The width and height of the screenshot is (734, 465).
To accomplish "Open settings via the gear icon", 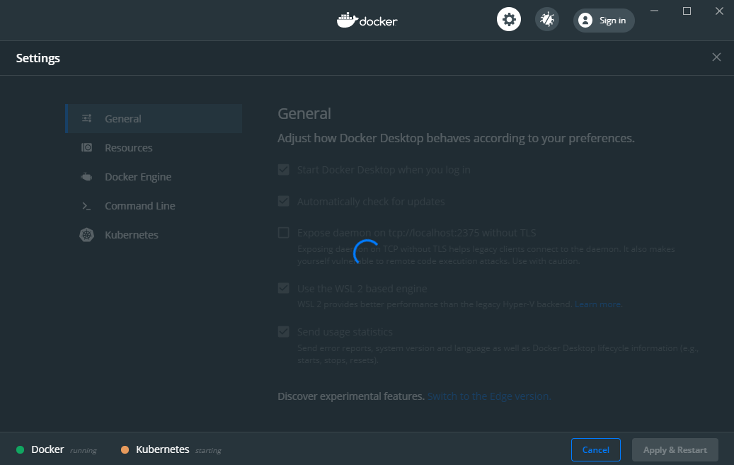I will pos(509,20).
